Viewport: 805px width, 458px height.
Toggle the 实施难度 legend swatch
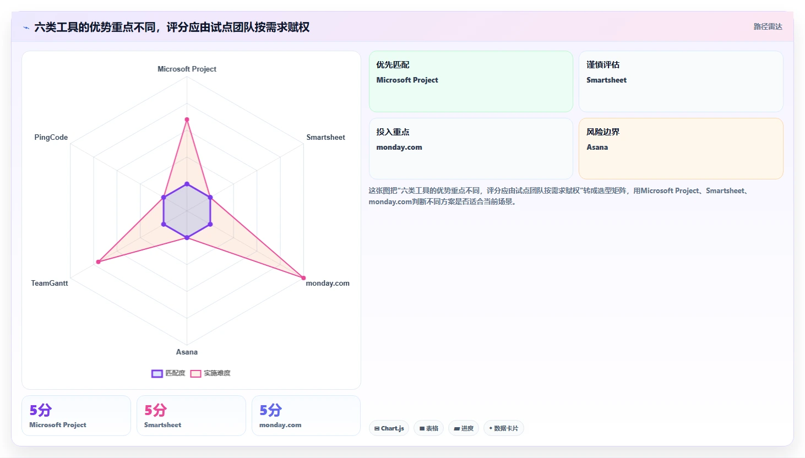pyautogui.click(x=195, y=374)
